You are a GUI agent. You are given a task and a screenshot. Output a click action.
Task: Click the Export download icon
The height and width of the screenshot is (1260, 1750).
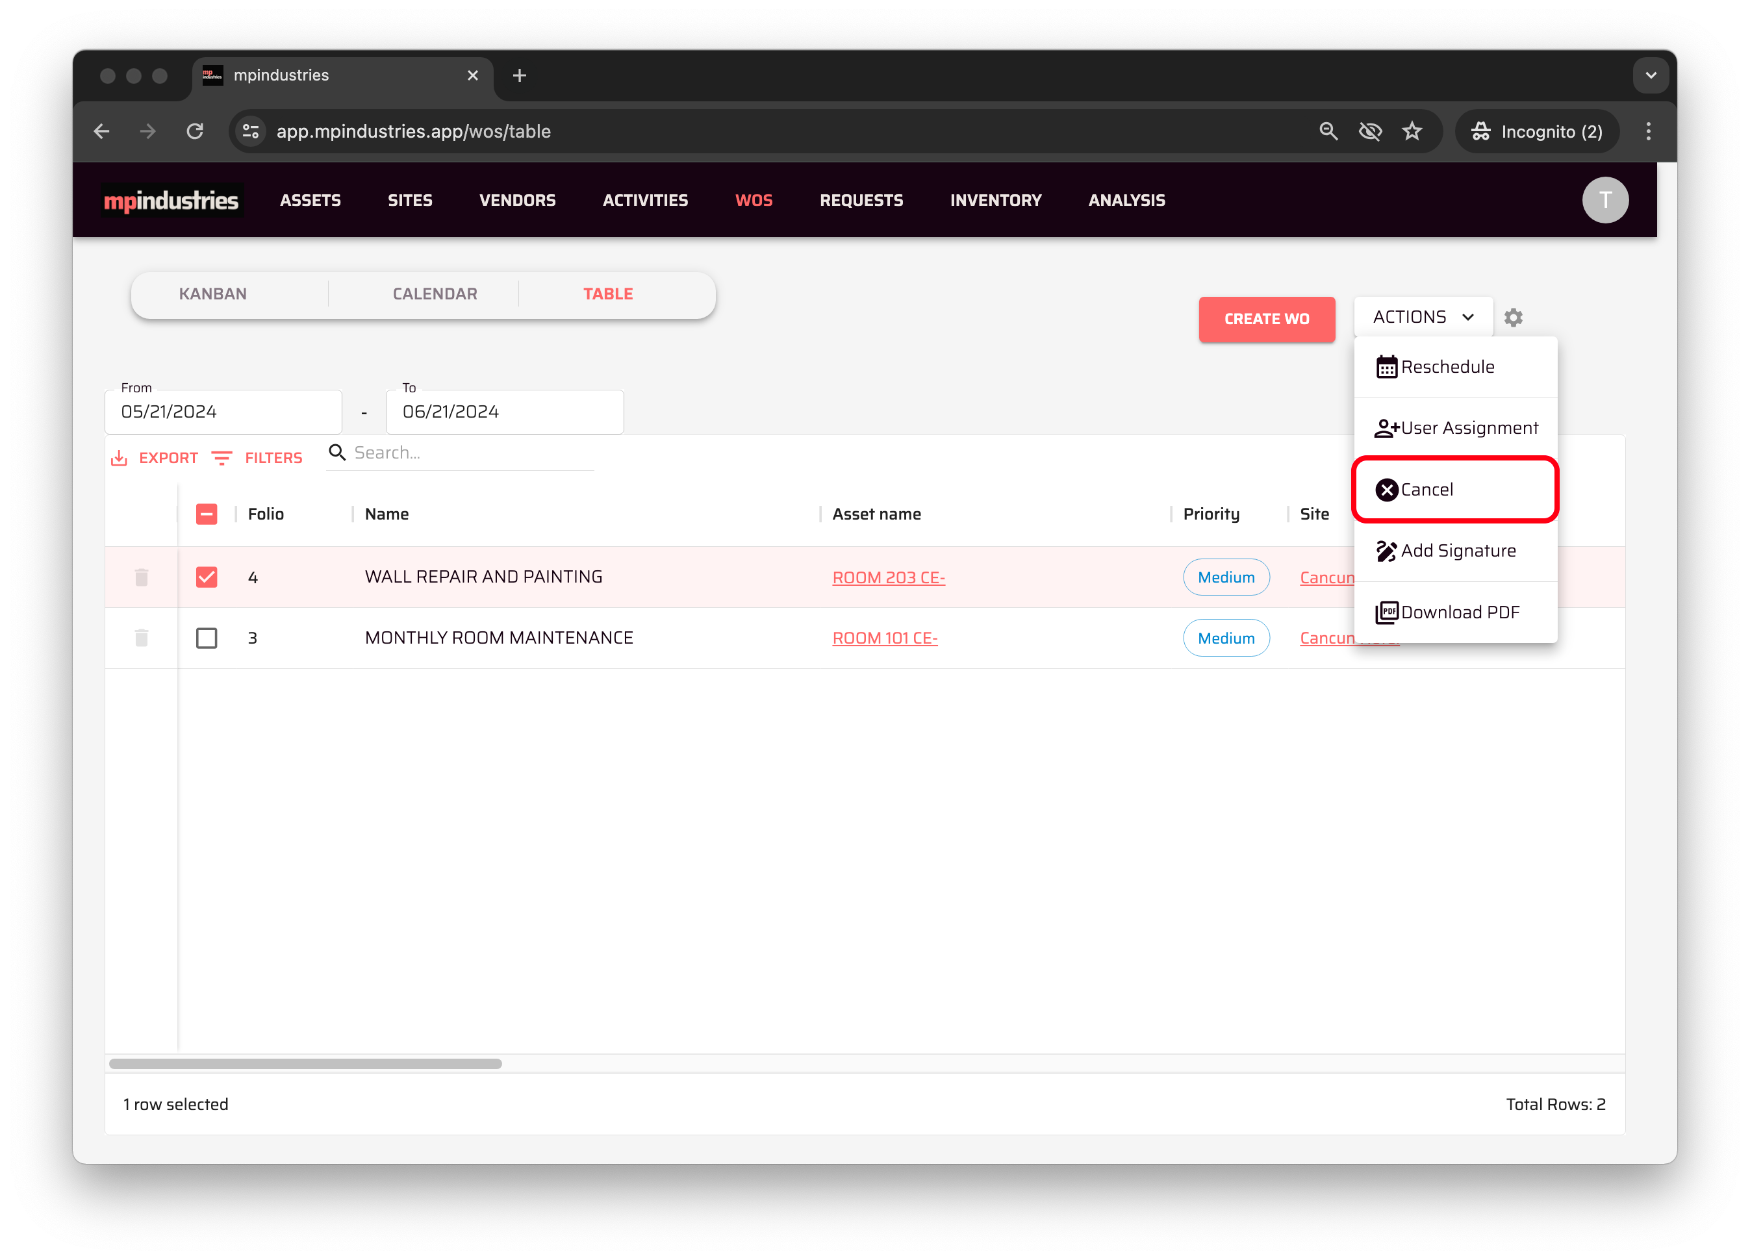click(119, 459)
